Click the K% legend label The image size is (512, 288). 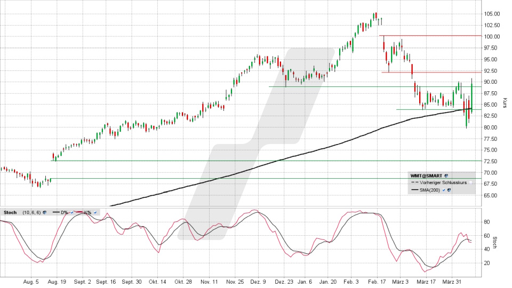(x=87, y=212)
